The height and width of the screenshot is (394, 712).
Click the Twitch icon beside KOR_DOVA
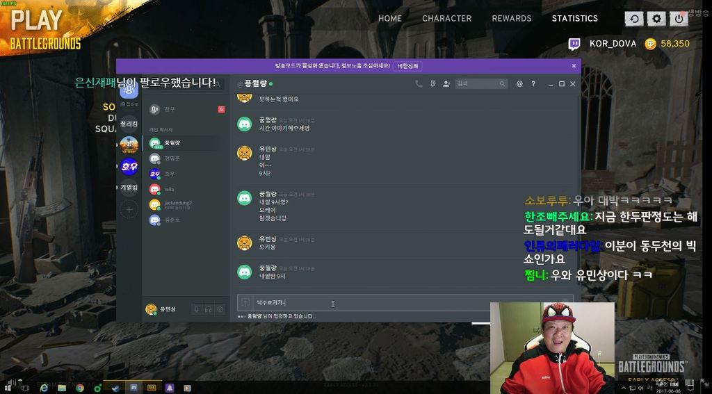574,44
